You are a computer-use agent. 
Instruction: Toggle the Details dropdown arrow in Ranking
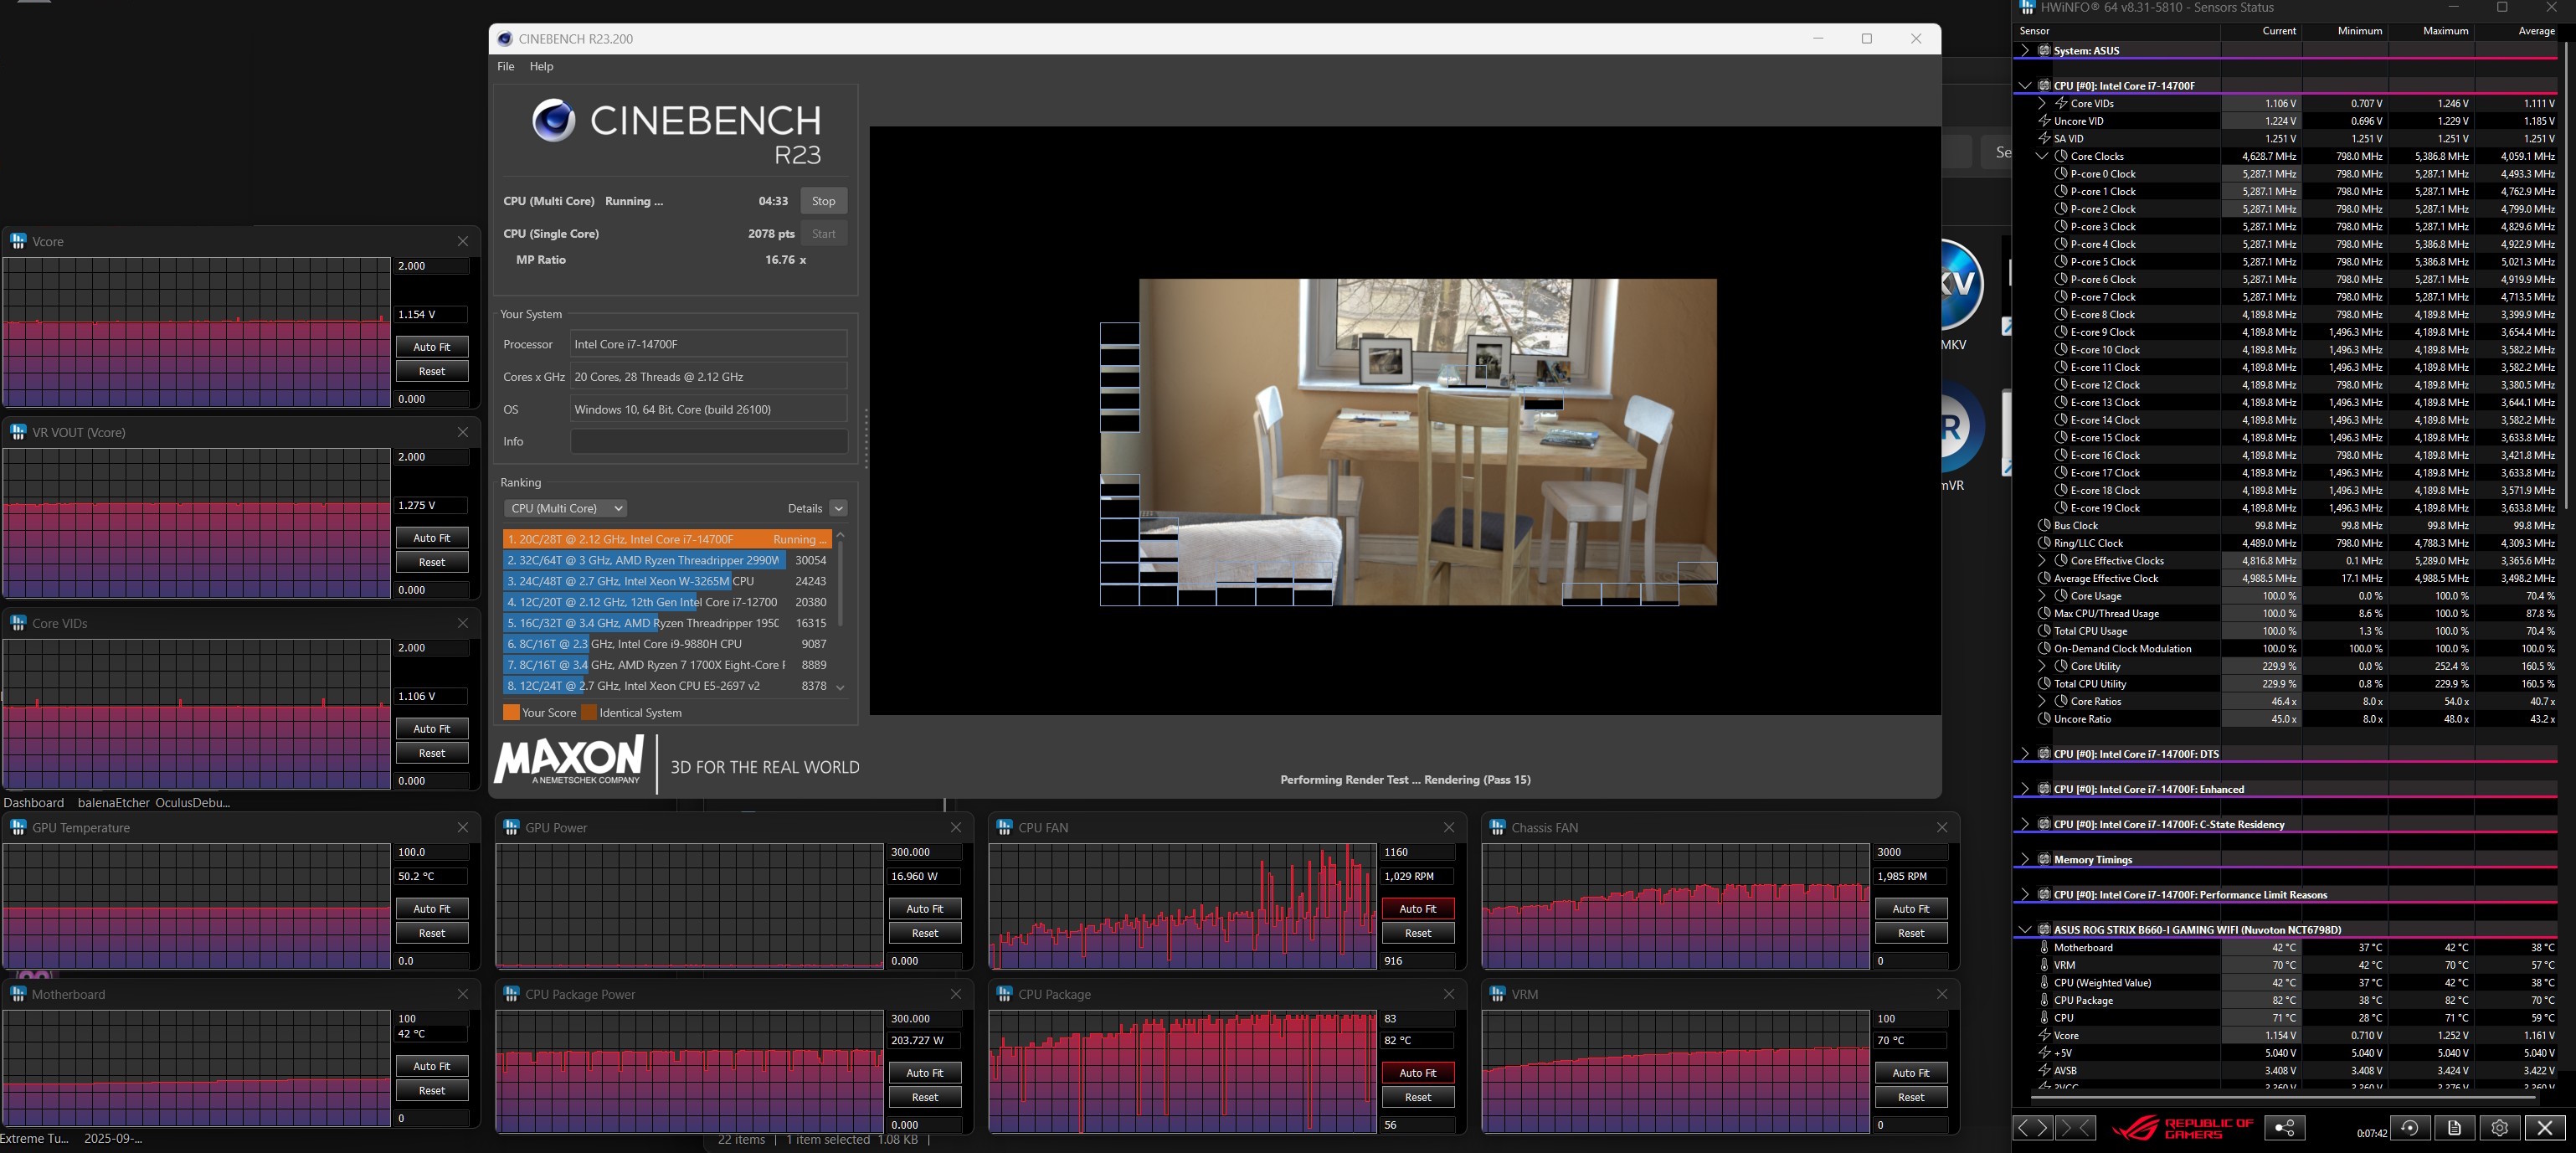pyautogui.click(x=839, y=508)
